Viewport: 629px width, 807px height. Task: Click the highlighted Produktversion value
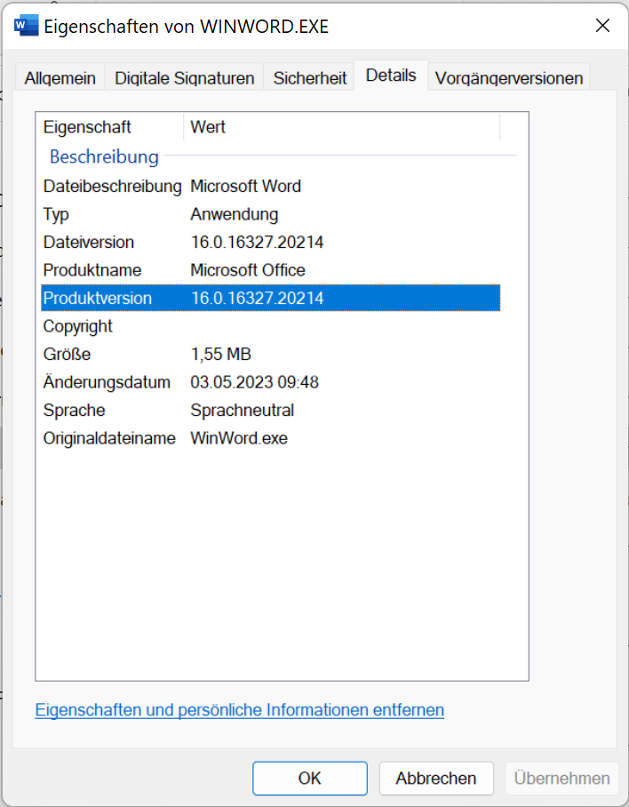coord(257,298)
